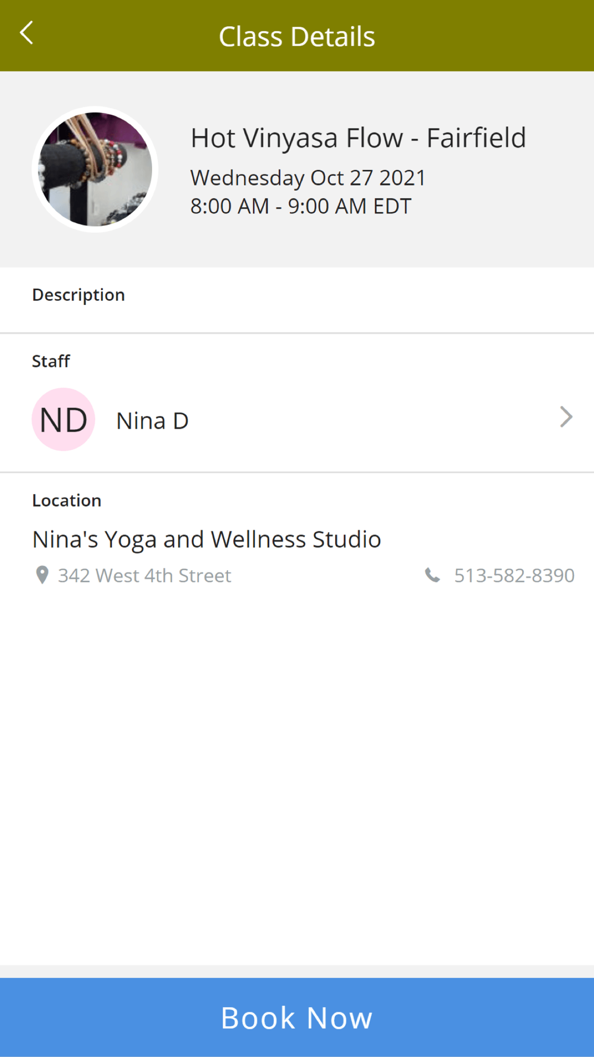
Task: Tap the Location section label
Action: (67, 501)
